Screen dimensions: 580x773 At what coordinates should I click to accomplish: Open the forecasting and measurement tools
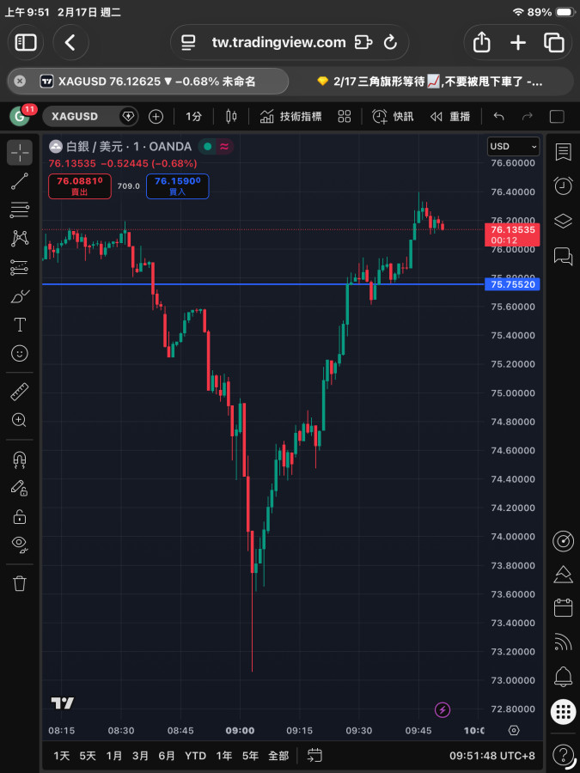pos(20,268)
